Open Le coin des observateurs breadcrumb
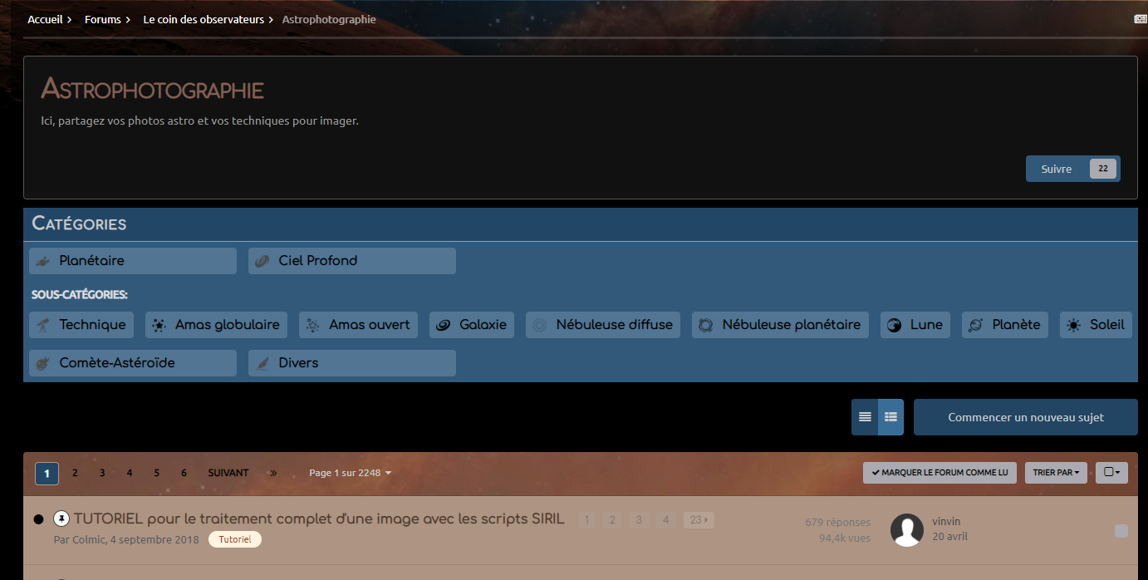 (204, 19)
